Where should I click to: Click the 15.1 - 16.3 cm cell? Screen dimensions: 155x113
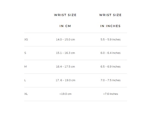(x=66, y=53)
